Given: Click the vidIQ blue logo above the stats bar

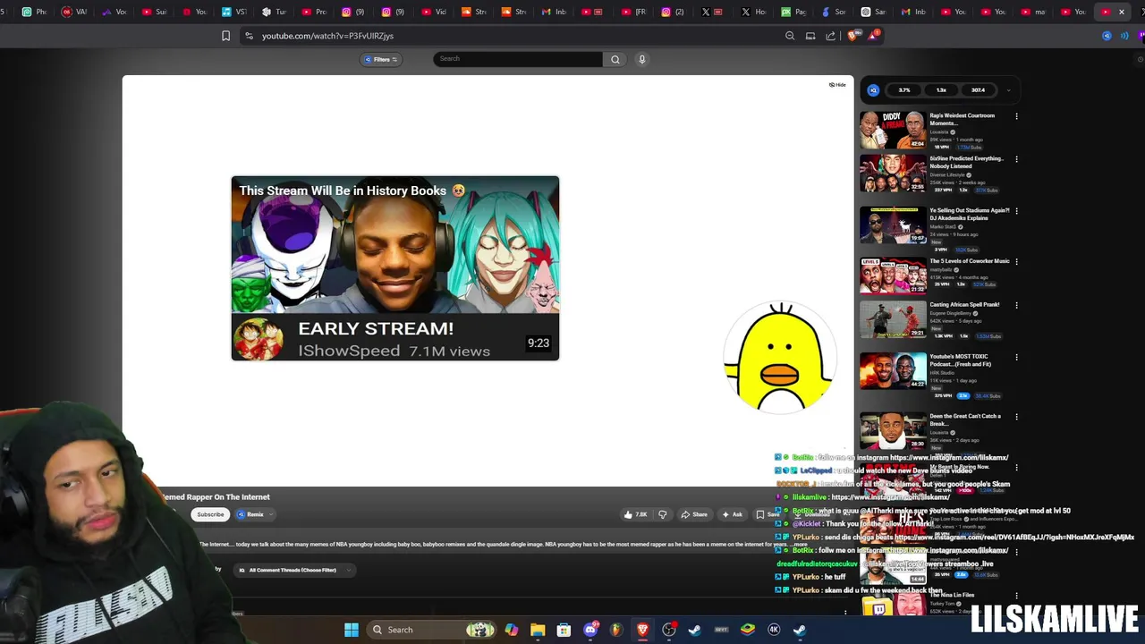Looking at the screenshot, I should pos(873,90).
